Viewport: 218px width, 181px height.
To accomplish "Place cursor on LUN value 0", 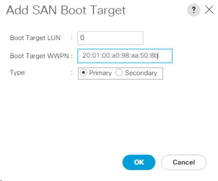I will coord(82,38).
